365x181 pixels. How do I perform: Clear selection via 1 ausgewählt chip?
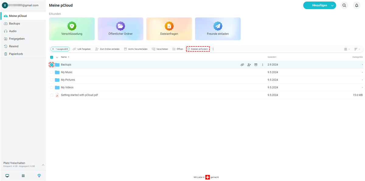[x=60, y=49]
